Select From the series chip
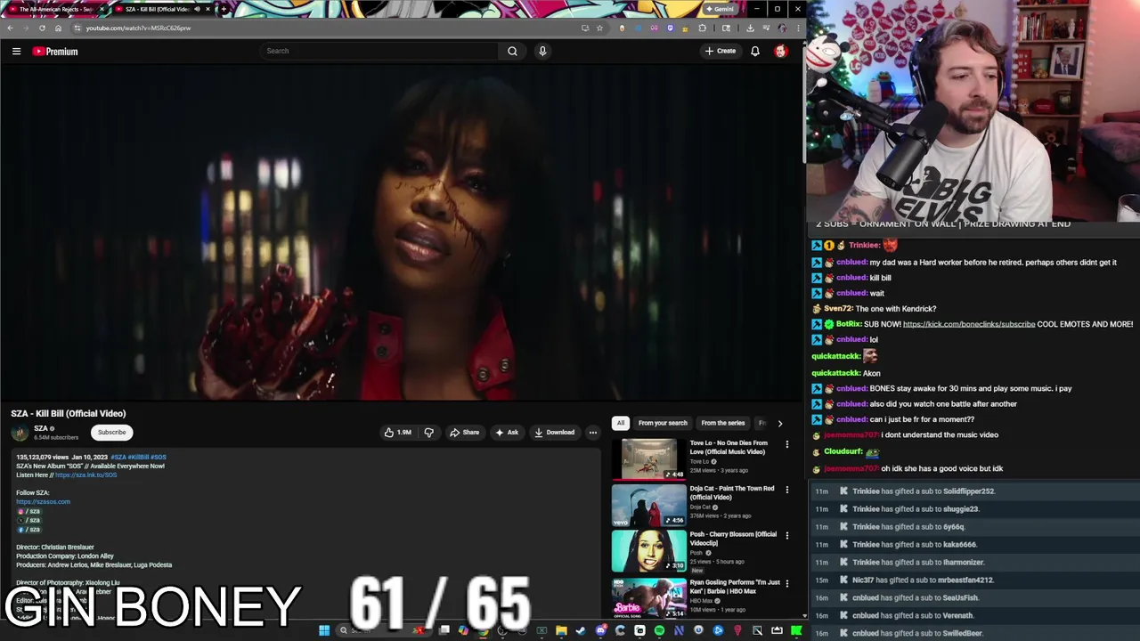This screenshot has width=1140, height=641. 722,424
